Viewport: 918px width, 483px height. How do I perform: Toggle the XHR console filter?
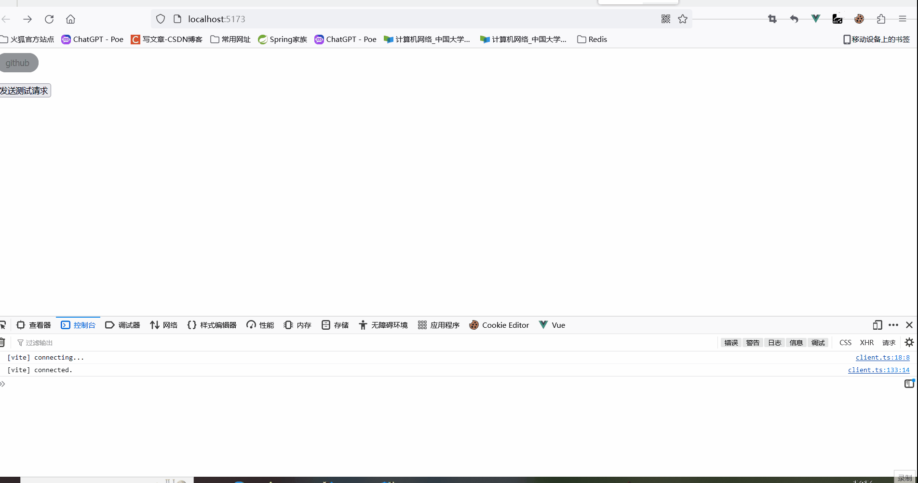click(866, 343)
